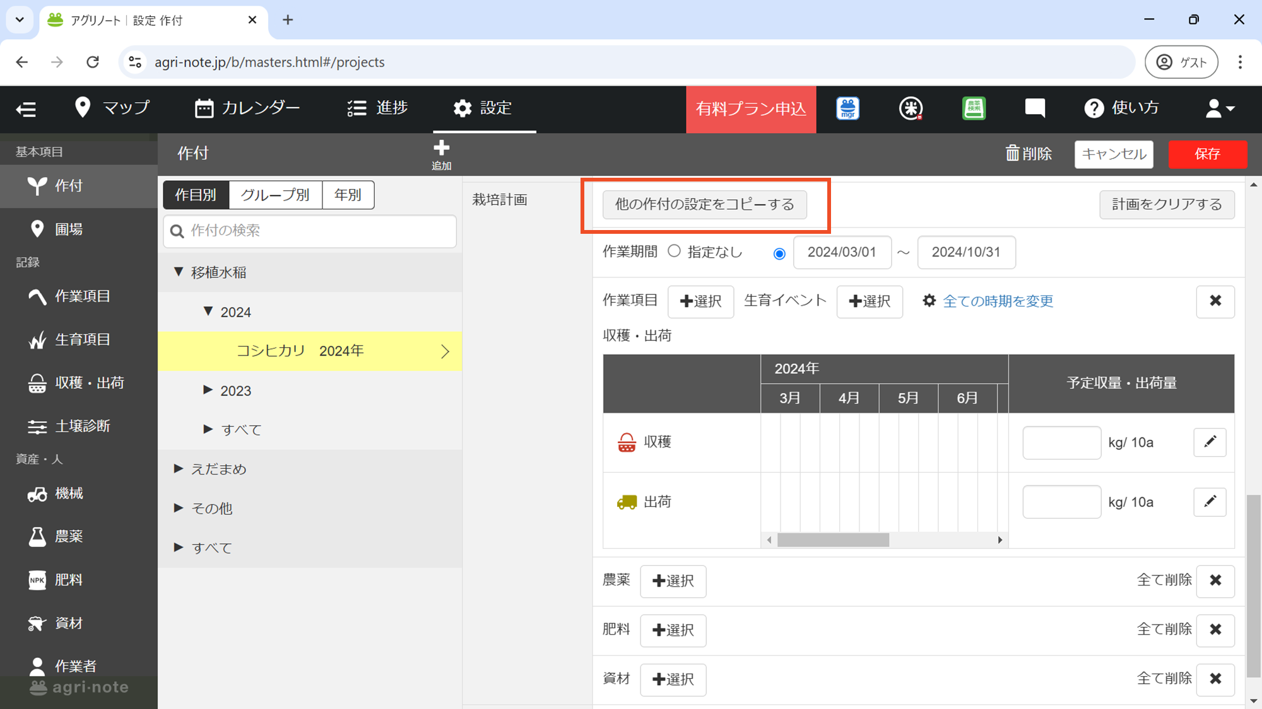This screenshot has height=709, width=1262.
Task: Click the pencil edit icon for 収穫
Action: [x=1210, y=442]
